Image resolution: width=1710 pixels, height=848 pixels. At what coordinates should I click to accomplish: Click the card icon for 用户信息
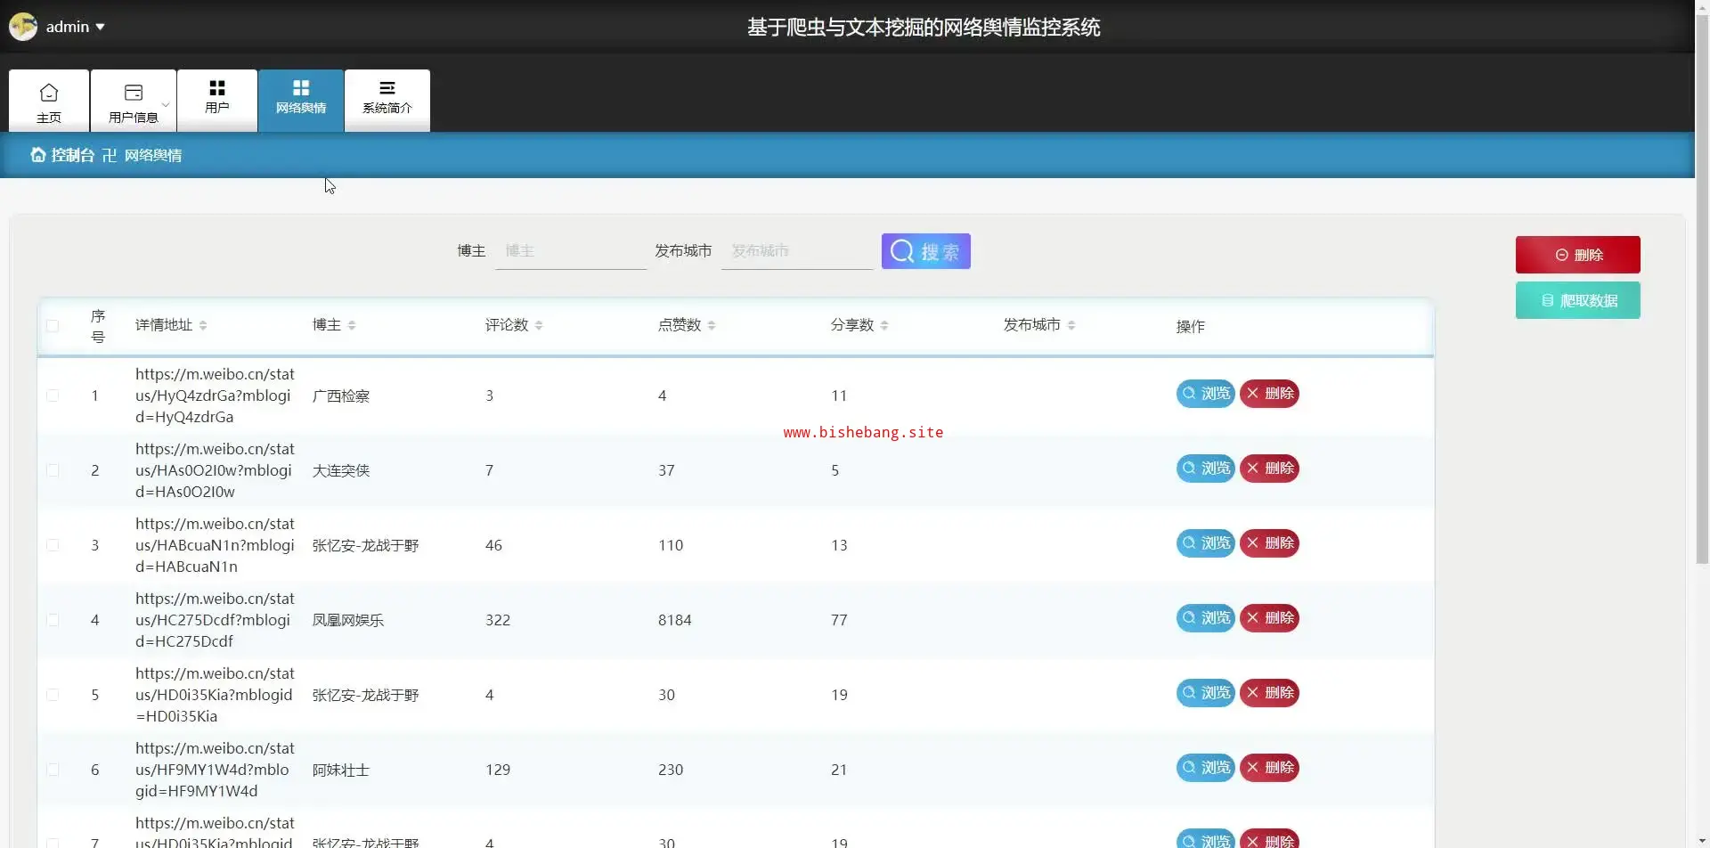134,93
